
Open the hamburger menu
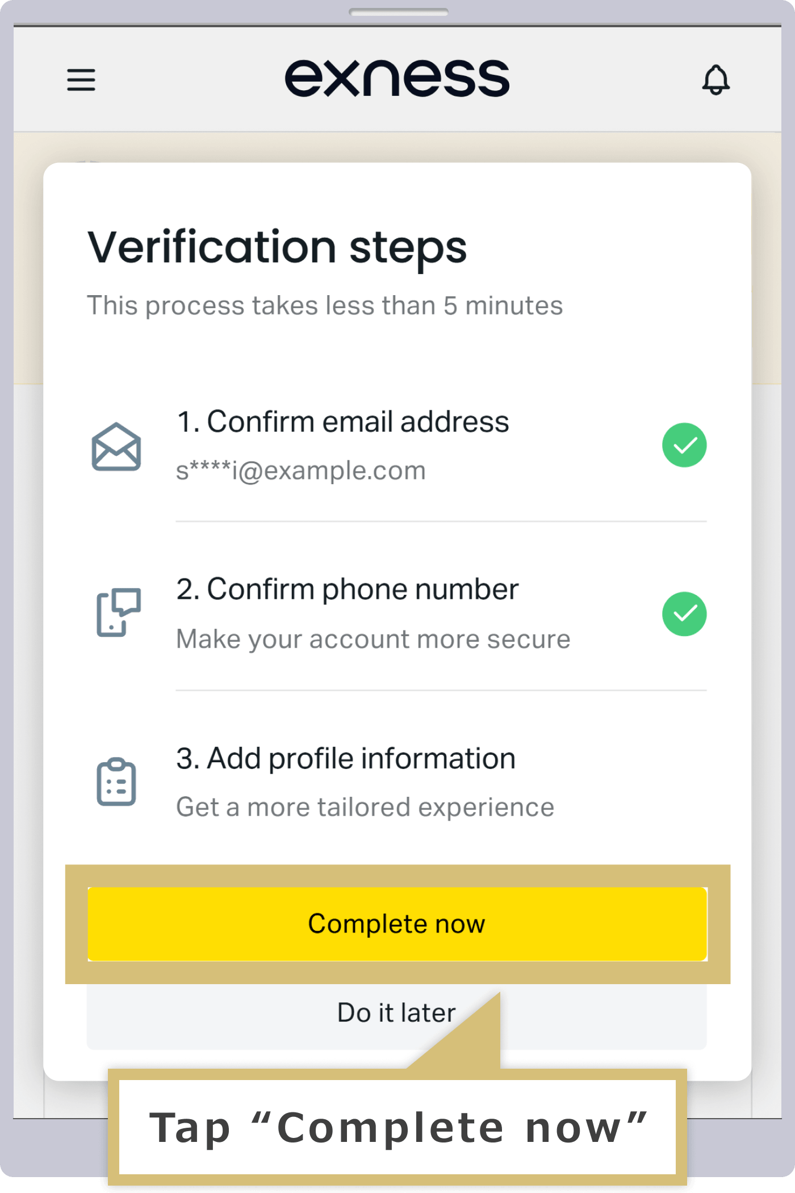pyautogui.click(x=81, y=79)
